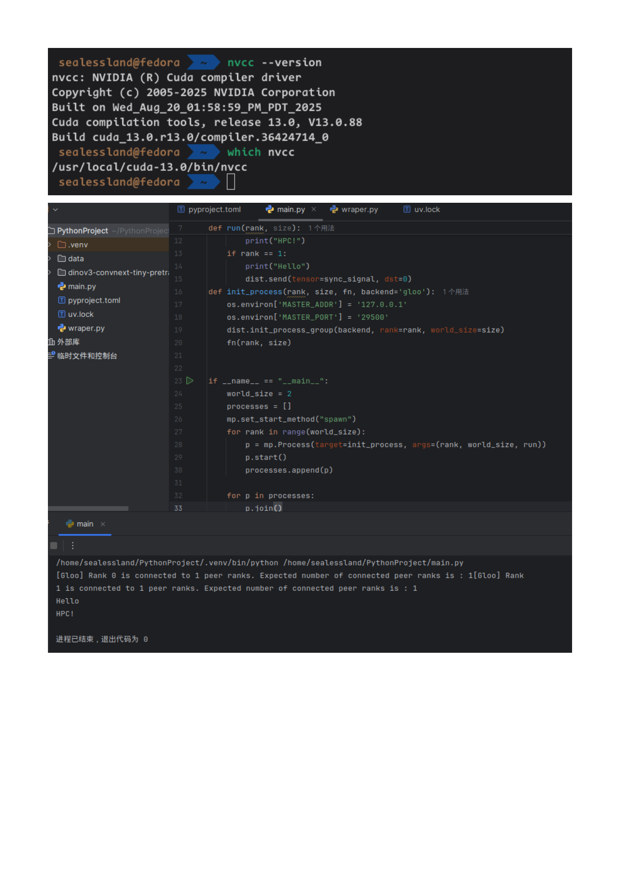Expand the dinov3-convnext-tiny folder
The width and height of the screenshot is (620, 877).
point(50,273)
